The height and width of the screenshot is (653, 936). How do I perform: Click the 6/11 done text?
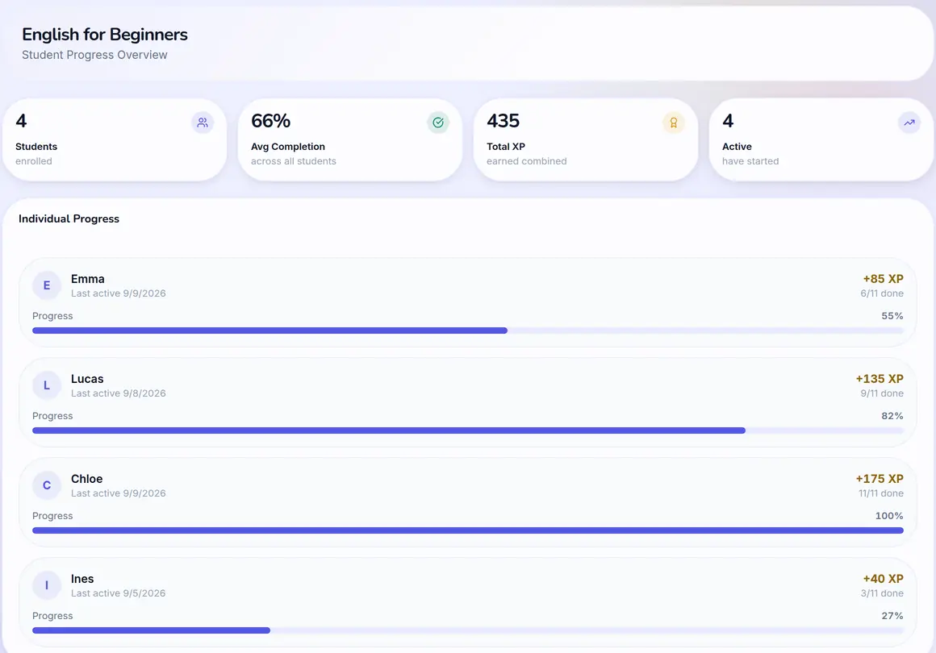(x=882, y=293)
